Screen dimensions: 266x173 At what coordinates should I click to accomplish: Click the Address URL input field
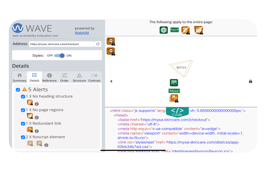(x=61, y=44)
